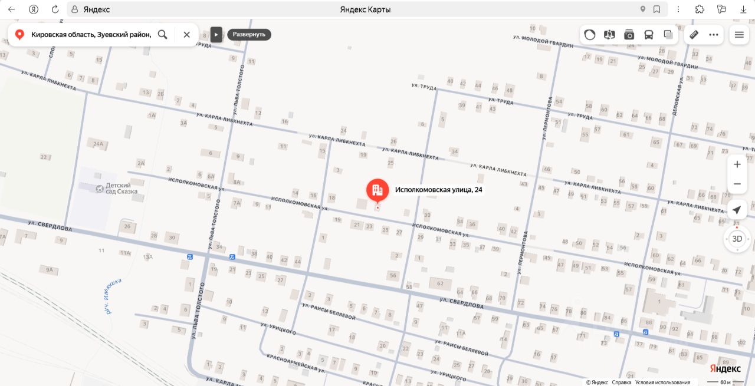The image size is (755, 386).
Task: Show photos layer on map
Action: coord(629,35)
